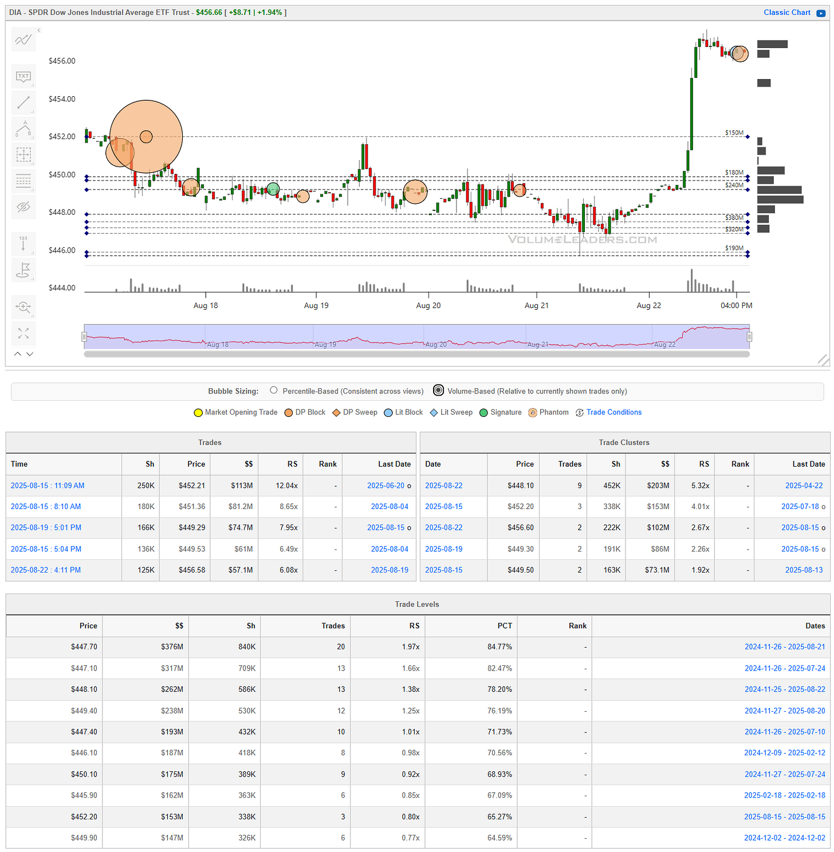This screenshot has width=834, height=852.
Task: Open cluster last date 2025-07-18
Action: pyautogui.click(x=800, y=507)
